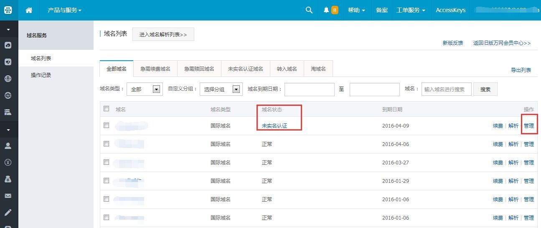
Task: Click the DNS icon in left sidebar
Action: pyautogui.click(x=8, y=95)
